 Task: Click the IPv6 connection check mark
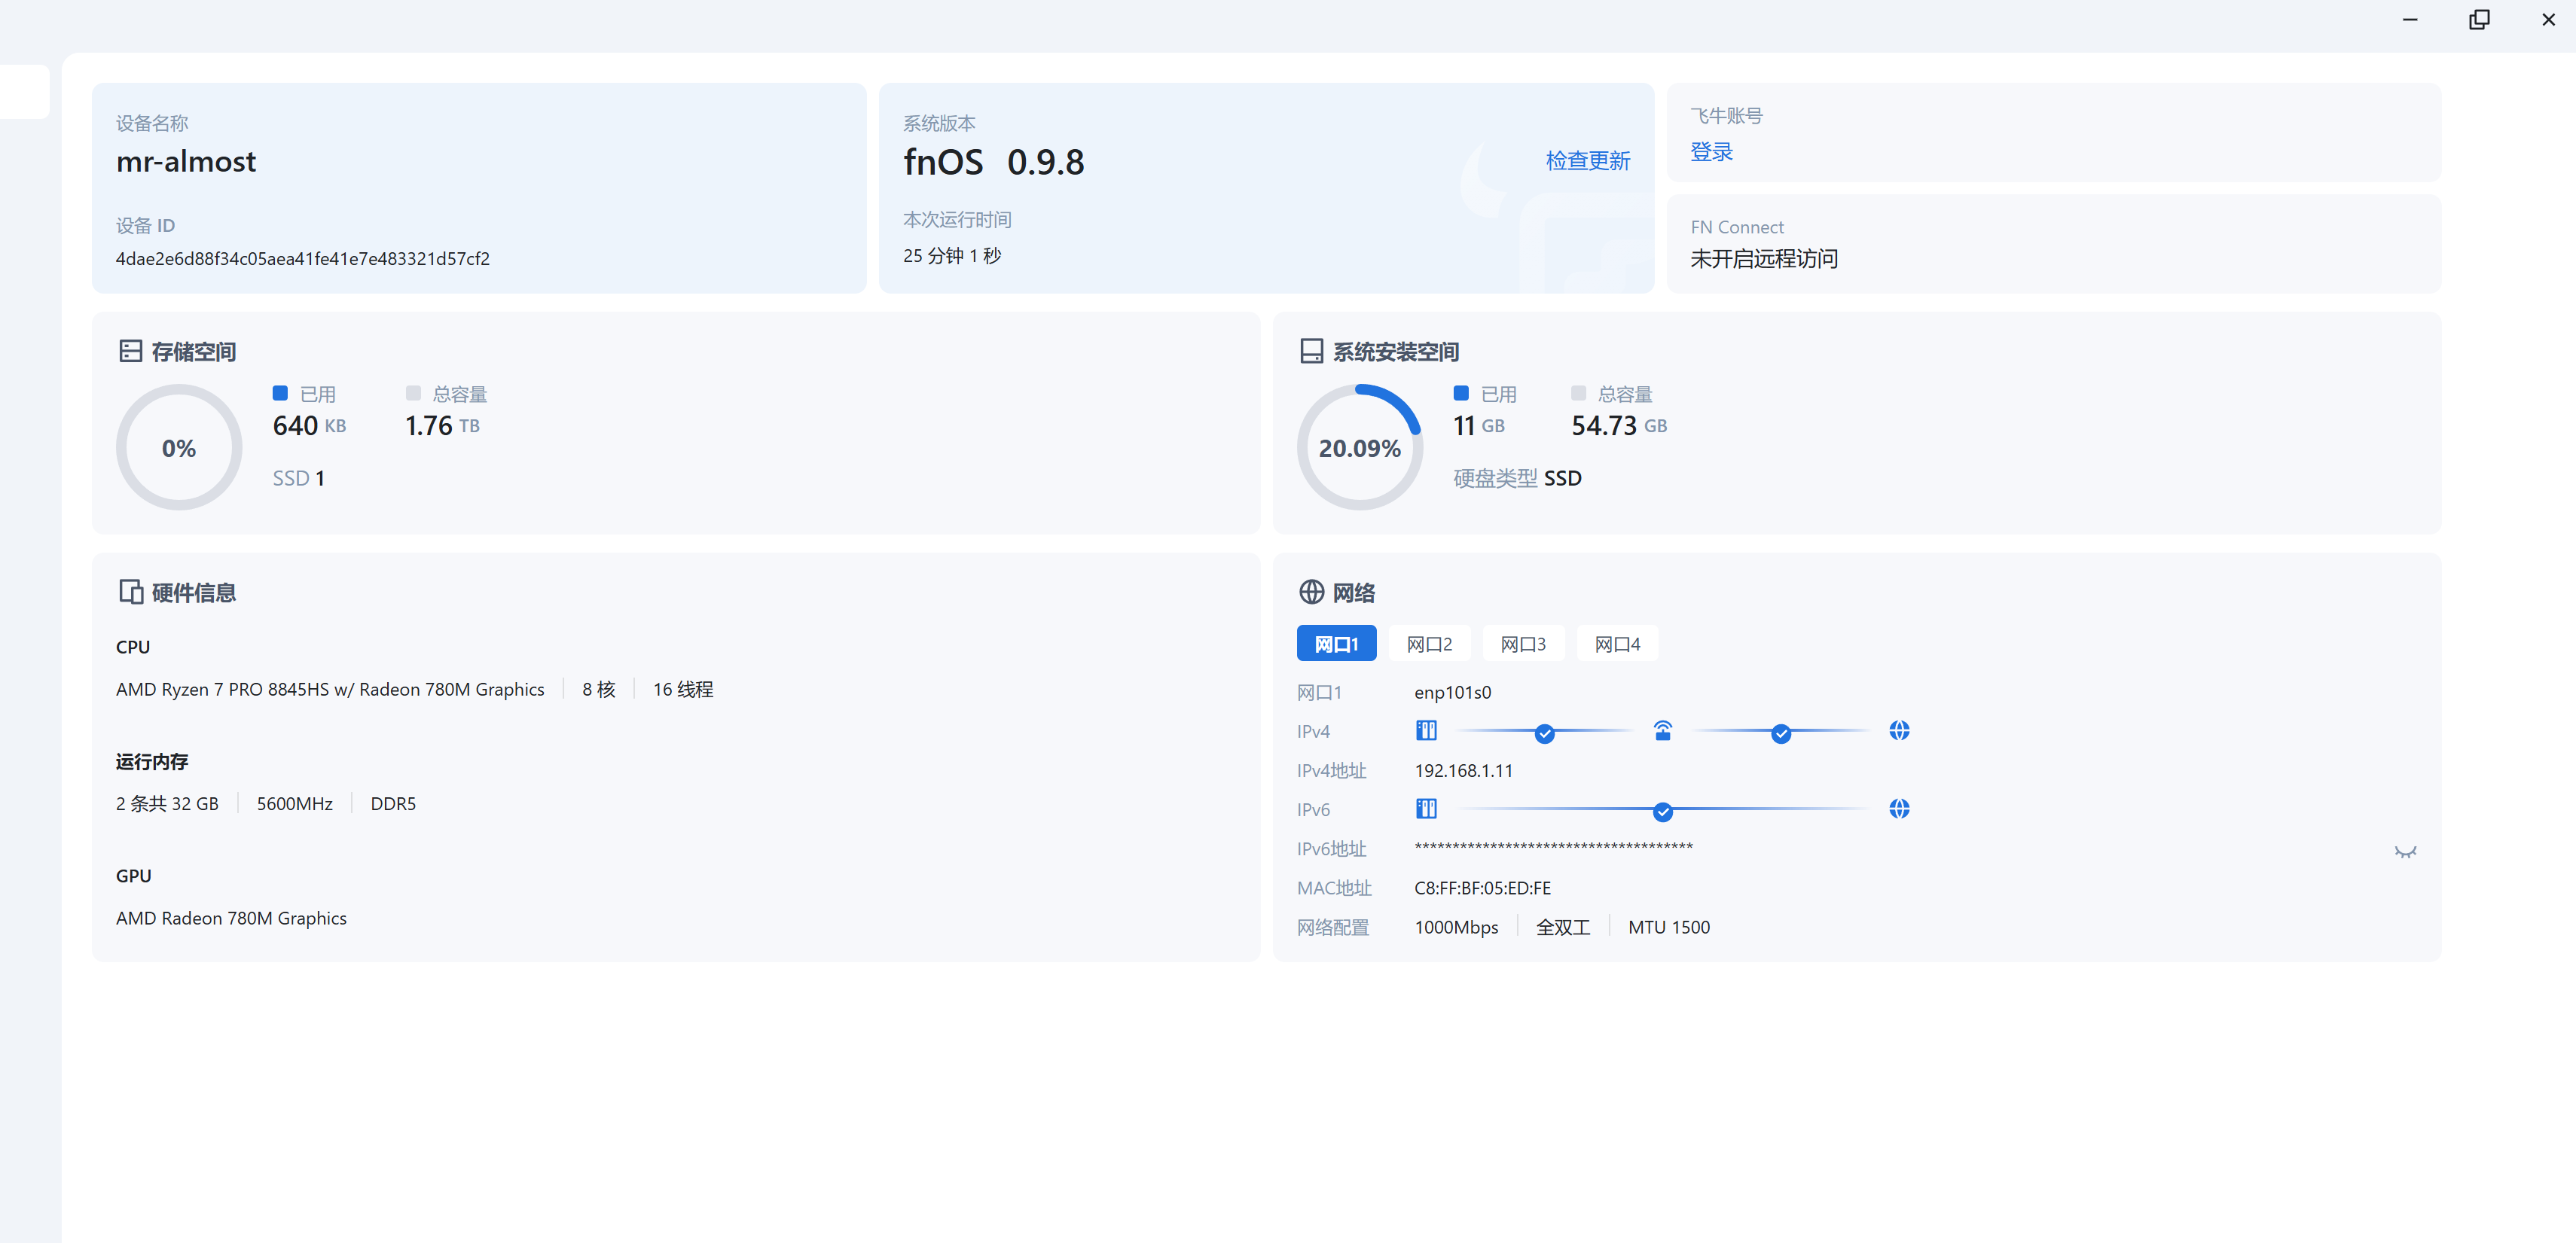point(1662,812)
